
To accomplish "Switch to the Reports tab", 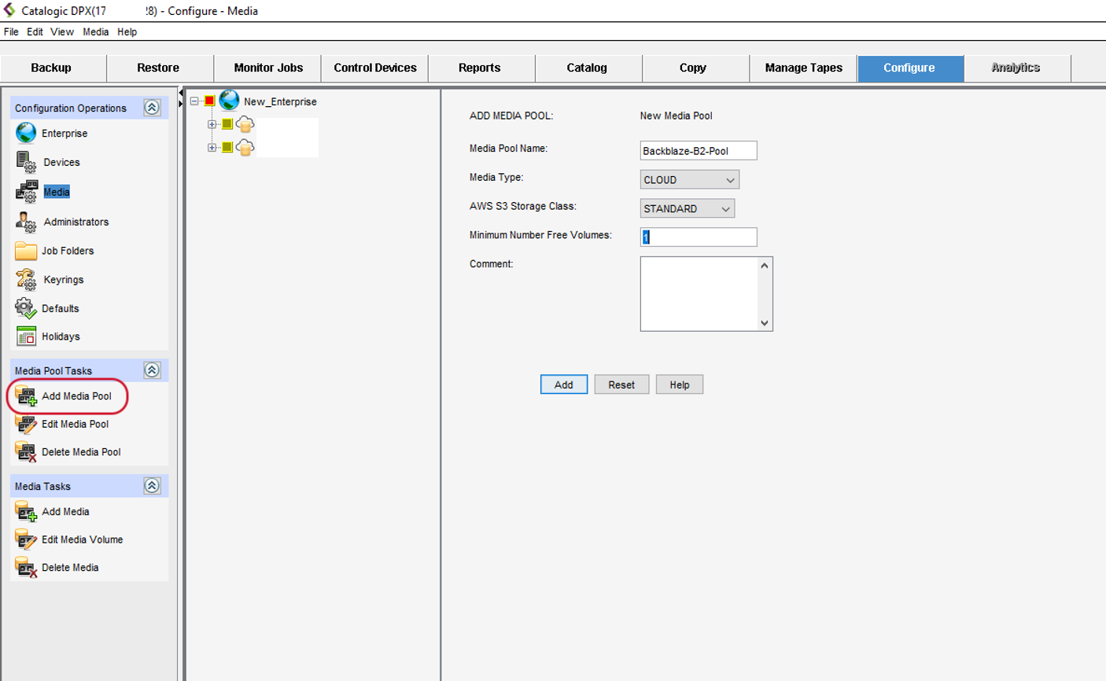I will coord(480,68).
